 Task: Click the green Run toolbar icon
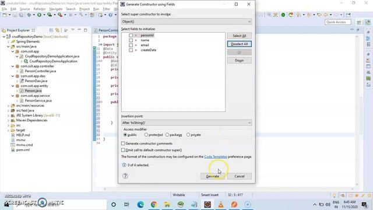(39, 15)
